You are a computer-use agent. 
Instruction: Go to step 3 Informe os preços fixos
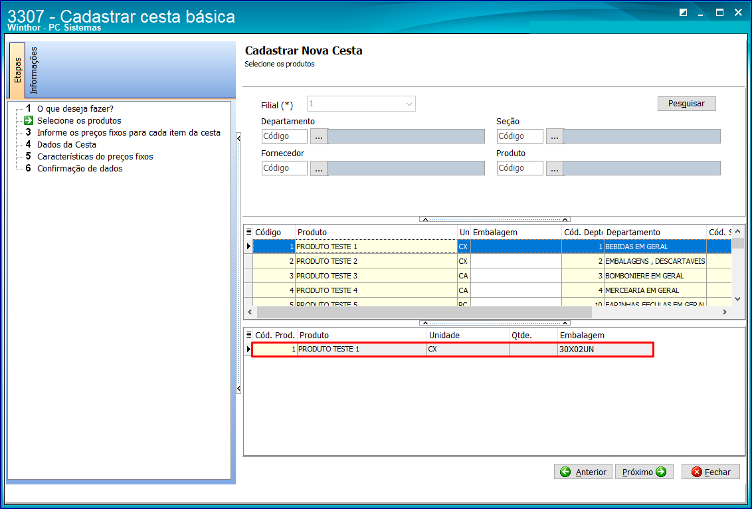(128, 132)
